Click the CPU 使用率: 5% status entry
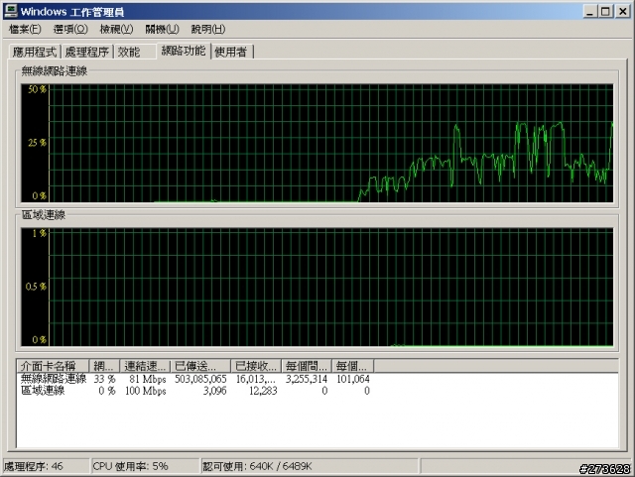Screen dimensions: 635x477 (145, 466)
